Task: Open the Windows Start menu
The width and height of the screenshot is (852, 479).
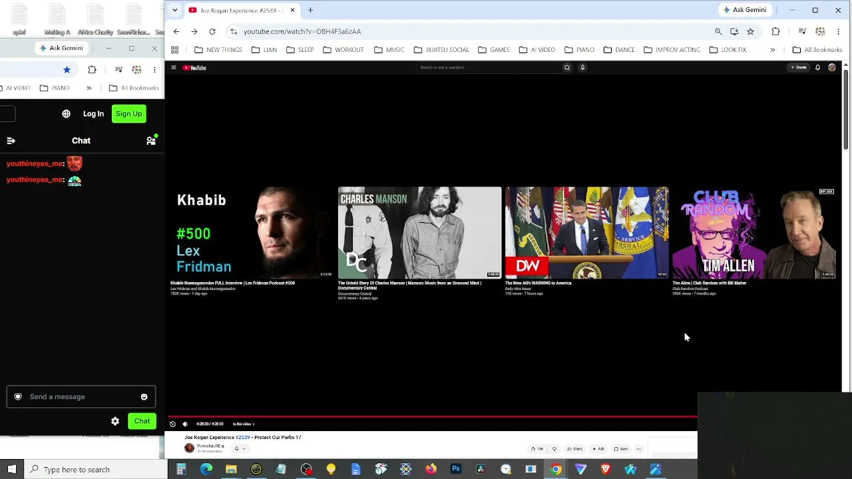Action: click(x=12, y=470)
